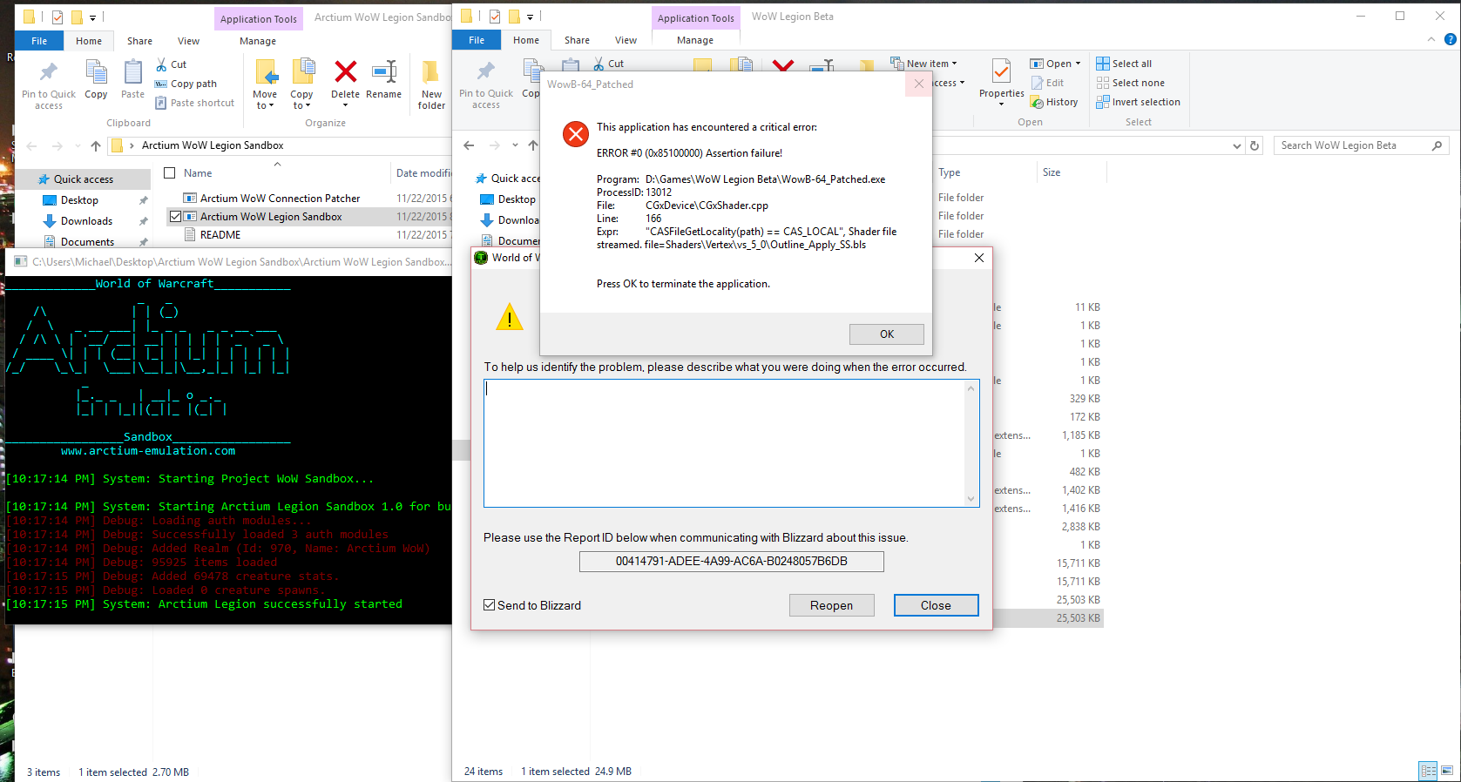Click search magnifier in Search WoW Legion Beta

(1437, 145)
